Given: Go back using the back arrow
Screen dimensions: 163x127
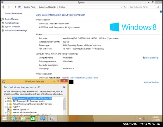Looking at the screenshot, I should tap(4, 7).
